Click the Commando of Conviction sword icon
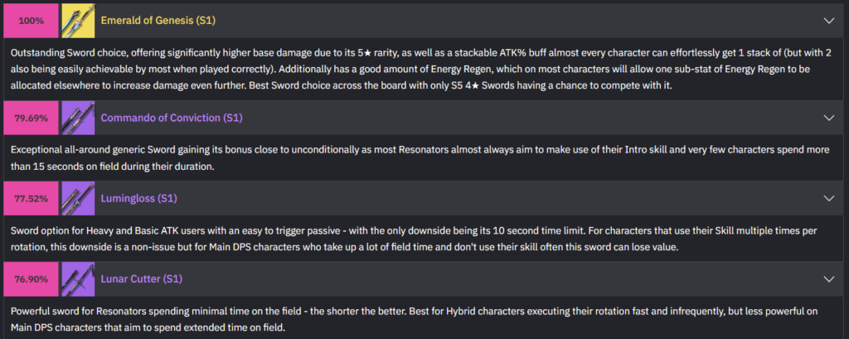849x339 pixels. tap(77, 118)
